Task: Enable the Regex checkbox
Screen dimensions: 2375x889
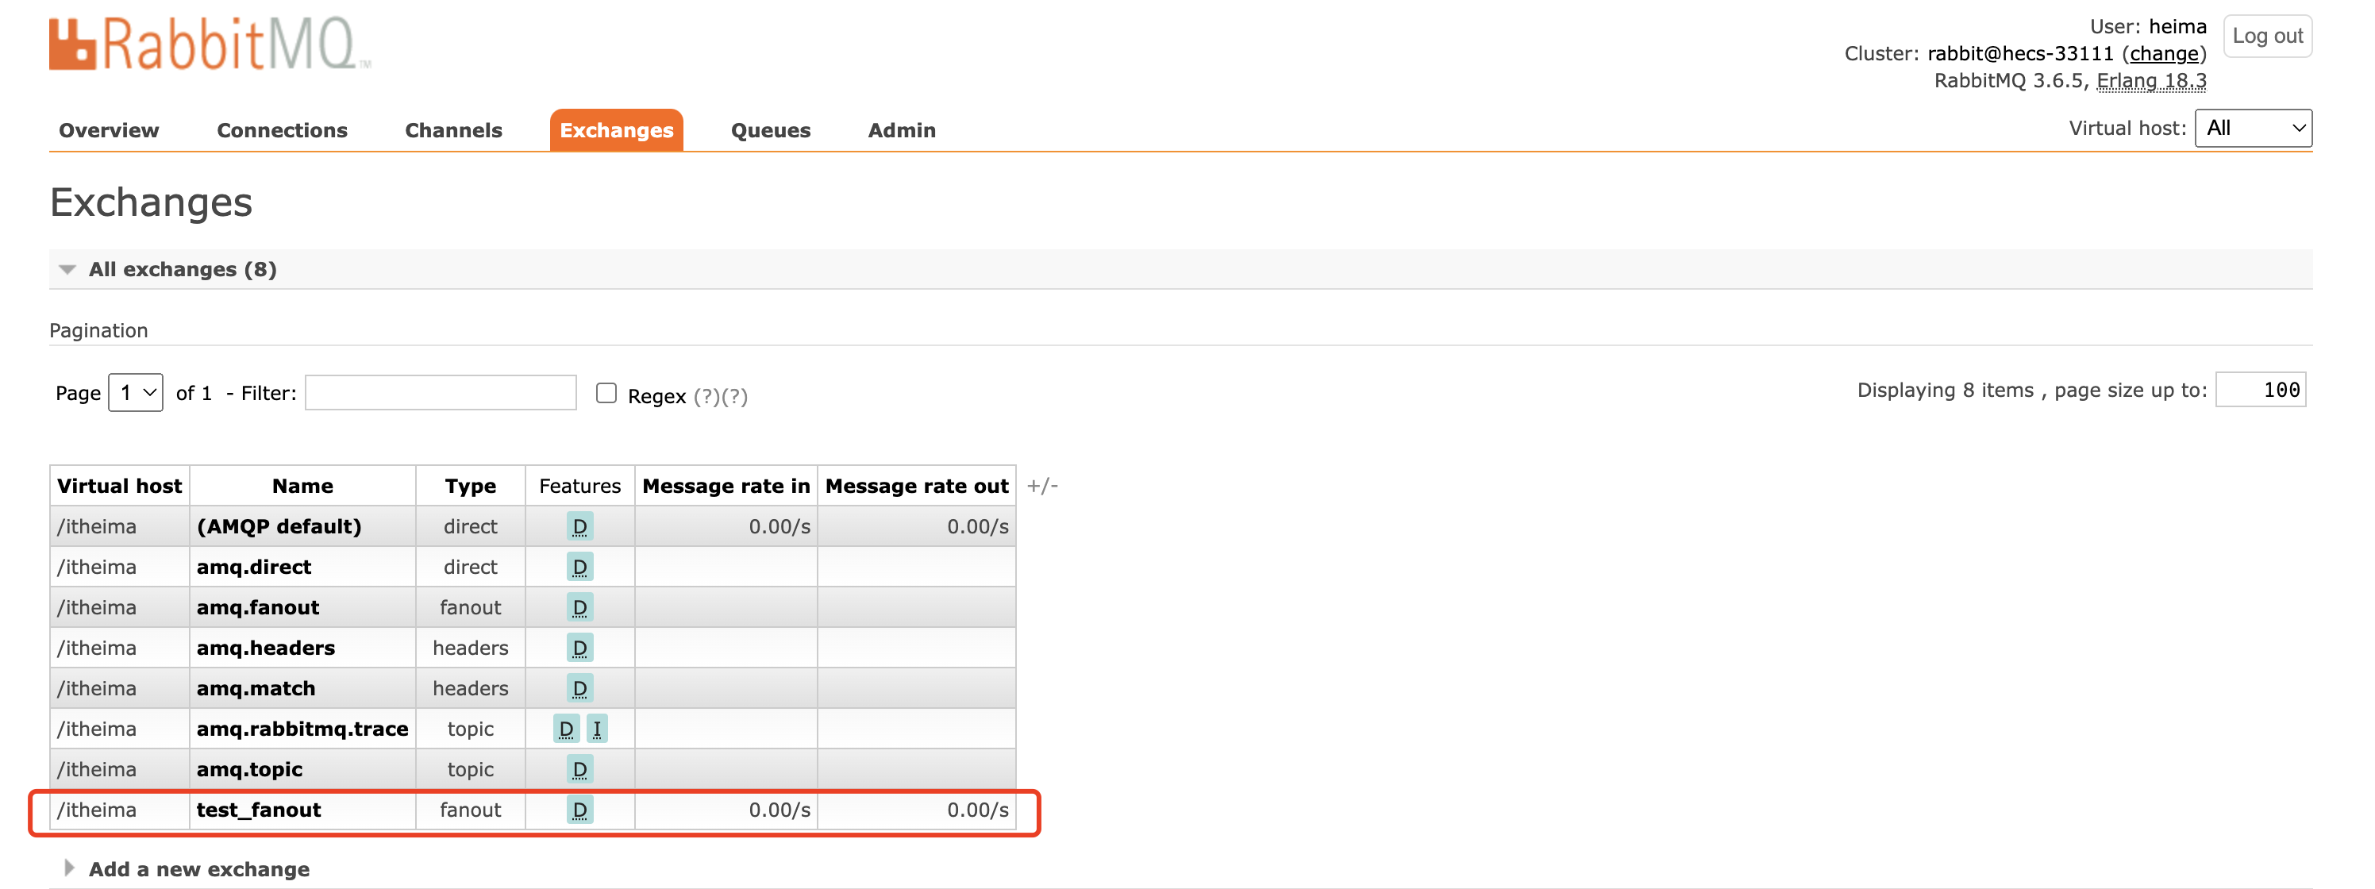Action: [606, 394]
